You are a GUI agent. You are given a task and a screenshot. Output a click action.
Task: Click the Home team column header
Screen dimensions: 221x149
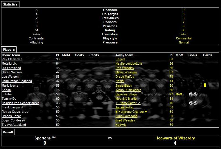[11, 55]
